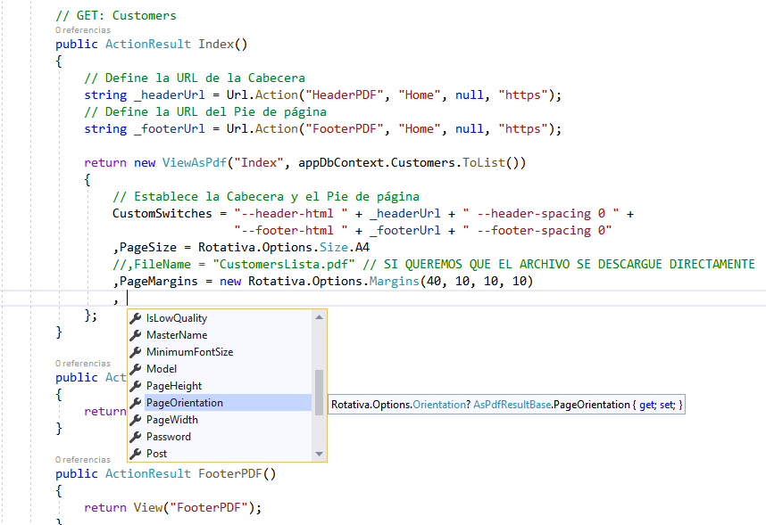Click the '// GET: Customers' comment
The height and width of the screenshot is (525, 766).
point(116,16)
